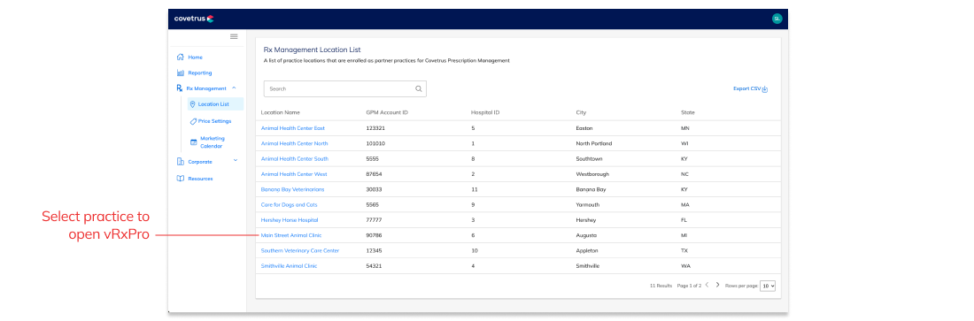The width and height of the screenshot is (974, 321).
Task: Click the search magnifier icon
Action: coord(419,88)
